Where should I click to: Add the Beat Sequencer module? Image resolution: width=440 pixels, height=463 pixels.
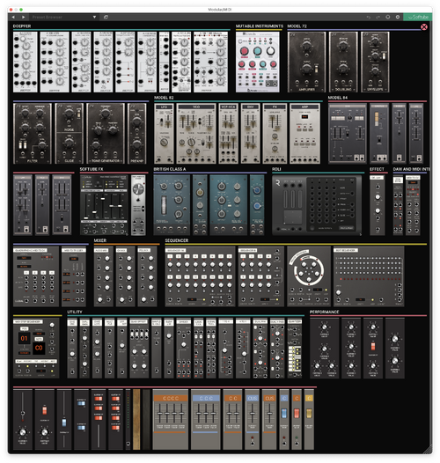tap(369, 276)
